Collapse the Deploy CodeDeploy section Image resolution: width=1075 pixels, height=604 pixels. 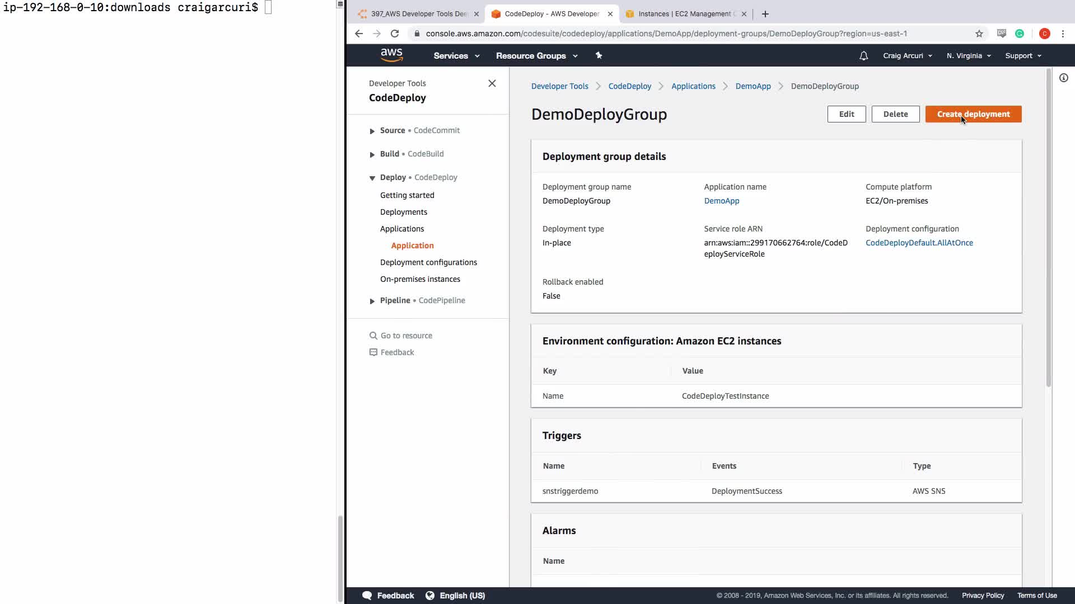pyautogui.click(x=372, y=178)
